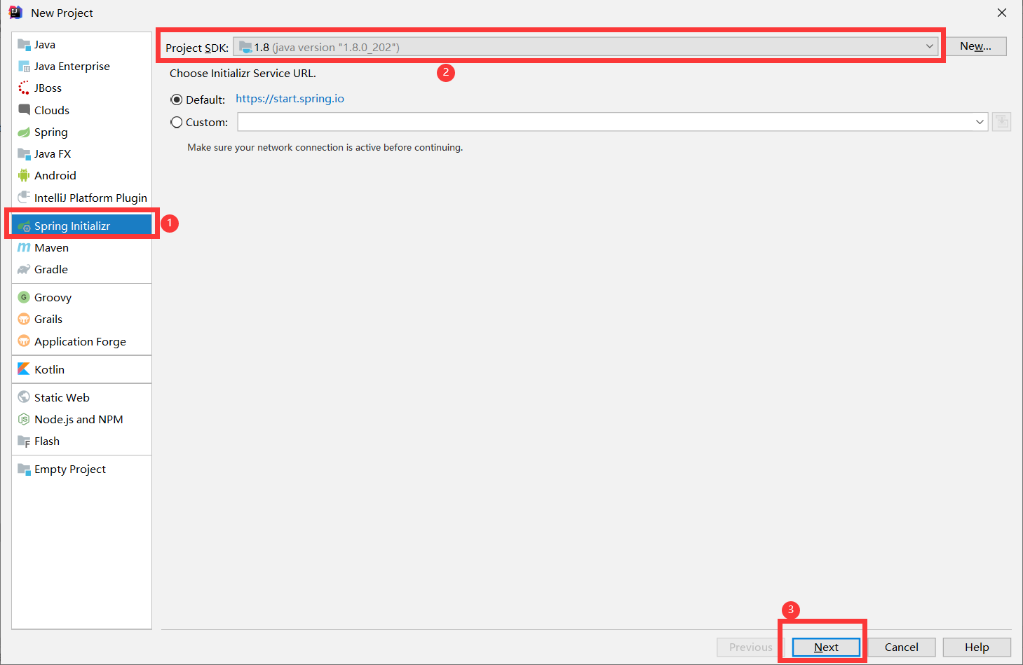This screenshot has height=665, width=1023.
Task: Select Java project type
Action: (x=81, y=44)
